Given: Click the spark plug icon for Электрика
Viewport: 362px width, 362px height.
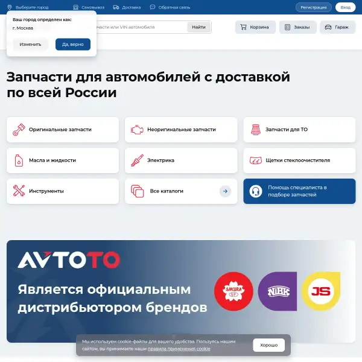Looking at the screenshot, I should pos(137,160).
